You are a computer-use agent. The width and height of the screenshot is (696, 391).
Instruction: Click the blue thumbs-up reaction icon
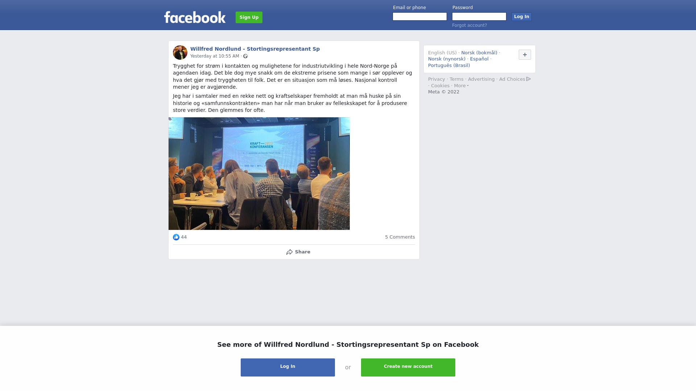176,237
